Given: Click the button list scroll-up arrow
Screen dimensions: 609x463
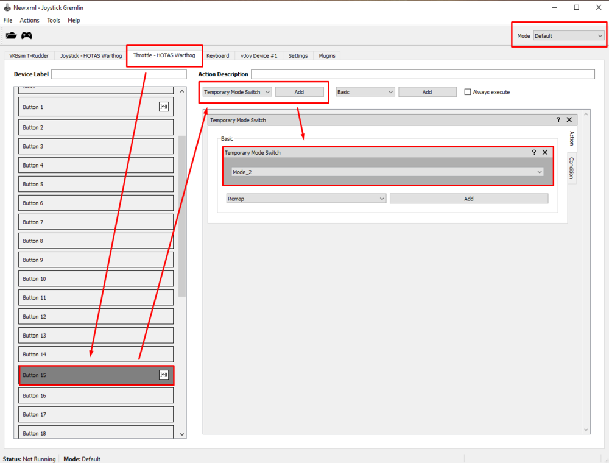Looking at the screenshot, I should (x=182, y=91).
